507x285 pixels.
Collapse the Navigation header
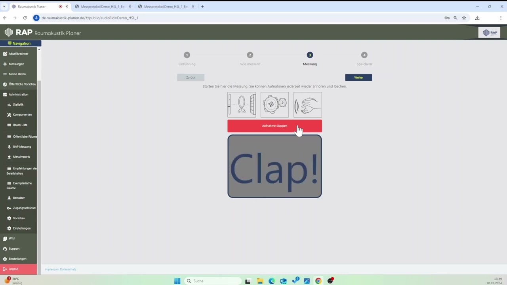[21, 43]
